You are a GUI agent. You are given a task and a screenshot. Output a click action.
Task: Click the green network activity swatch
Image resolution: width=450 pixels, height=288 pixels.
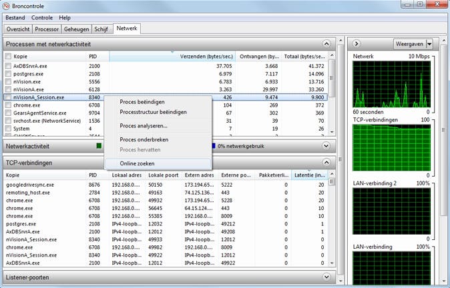[x=99, y=145]
